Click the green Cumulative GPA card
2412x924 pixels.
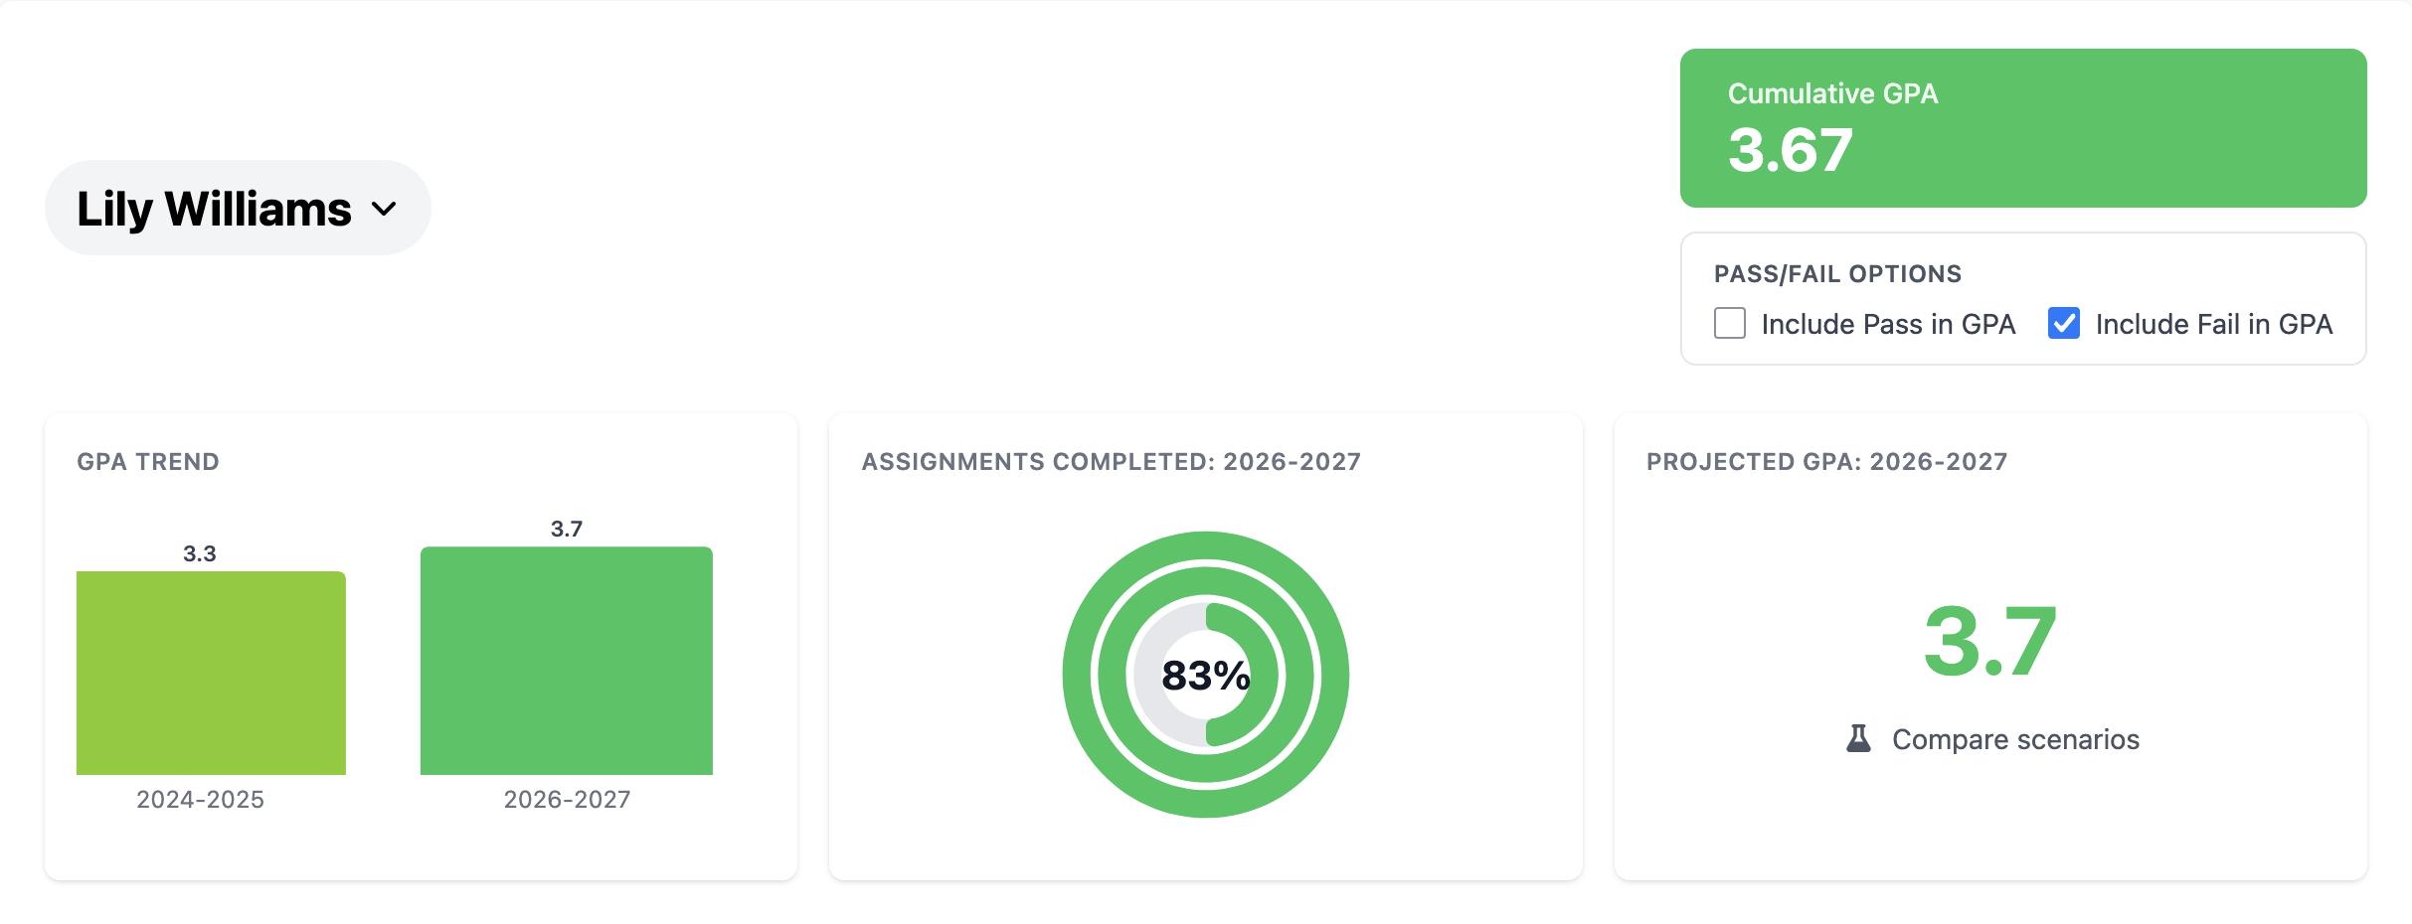pos(2023,126)
